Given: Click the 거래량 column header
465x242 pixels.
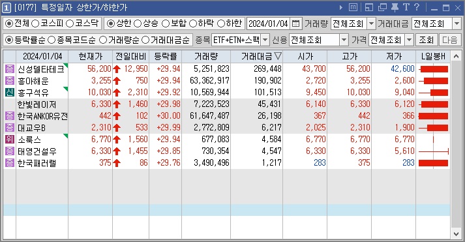Looking at the screenshot, I should tap(206, 56).
